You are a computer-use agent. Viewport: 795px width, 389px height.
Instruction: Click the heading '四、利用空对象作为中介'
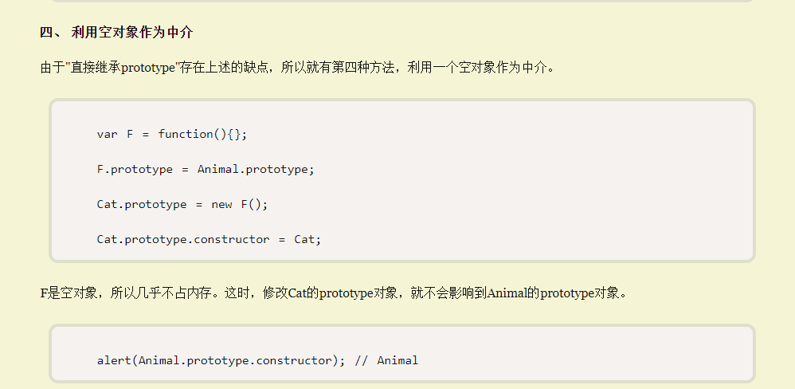point(116,33)
